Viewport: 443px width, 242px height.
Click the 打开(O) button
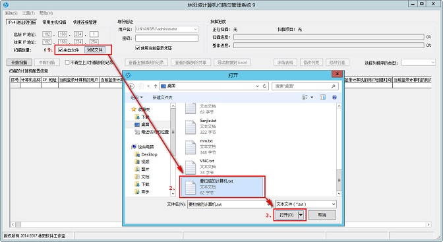pos(287,215)
